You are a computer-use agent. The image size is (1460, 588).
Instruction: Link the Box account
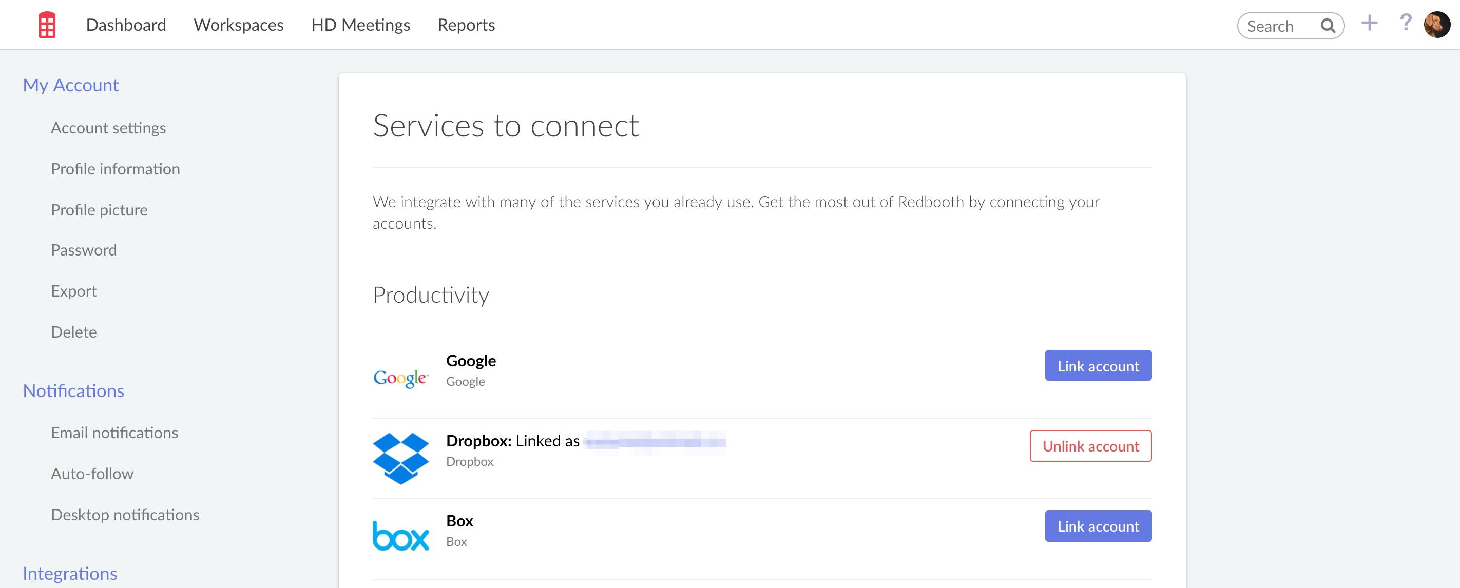click(1097, 526)
